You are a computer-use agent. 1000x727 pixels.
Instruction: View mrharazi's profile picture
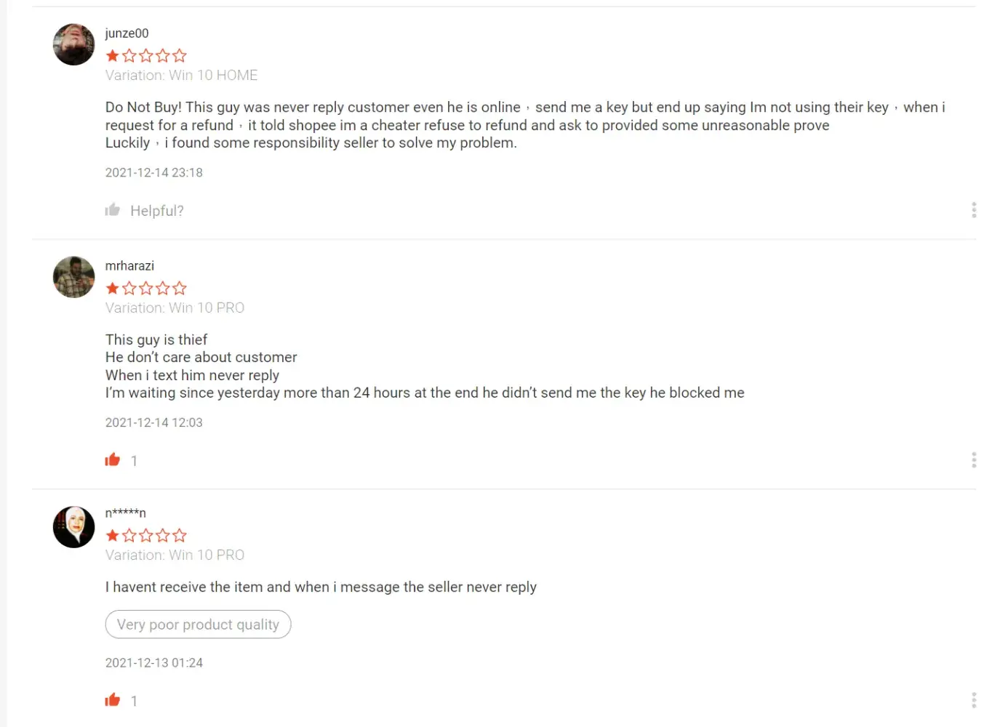click(x=74, y=277)
